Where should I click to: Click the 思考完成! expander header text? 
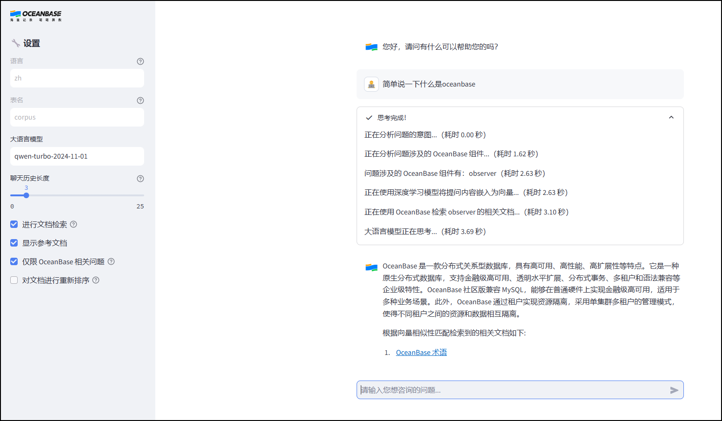point(392,118)
